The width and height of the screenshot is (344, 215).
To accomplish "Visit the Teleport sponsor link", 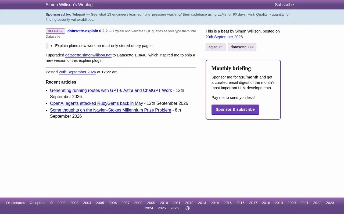I will click(x=79, y=15).
